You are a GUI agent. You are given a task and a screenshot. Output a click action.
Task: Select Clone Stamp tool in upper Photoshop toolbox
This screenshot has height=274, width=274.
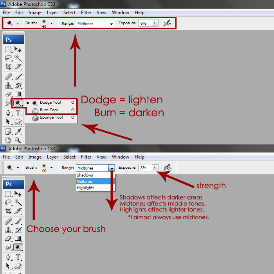coord(8,86)
